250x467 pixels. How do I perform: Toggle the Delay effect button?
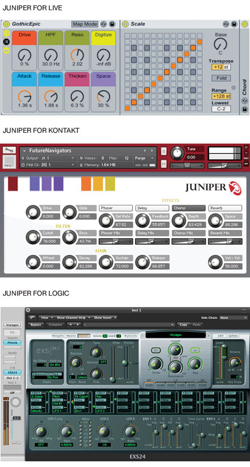(x=152, y=208)
